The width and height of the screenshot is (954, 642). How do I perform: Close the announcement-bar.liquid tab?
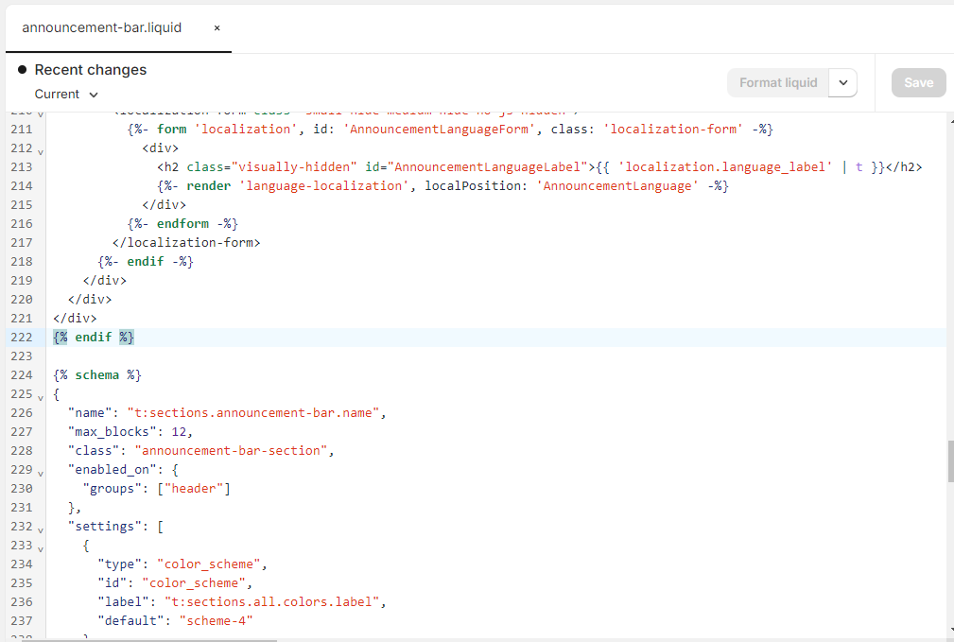point(217,28)
